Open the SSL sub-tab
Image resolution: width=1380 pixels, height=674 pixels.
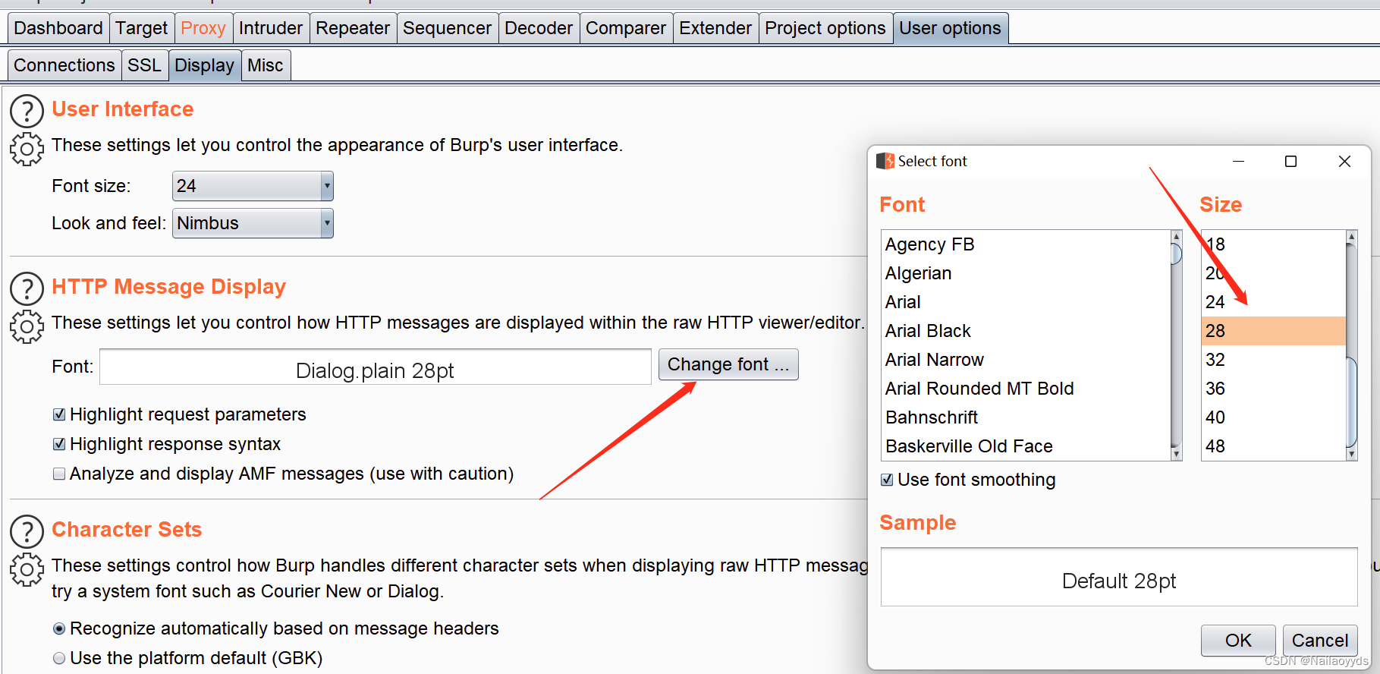(x=144, y=65)
